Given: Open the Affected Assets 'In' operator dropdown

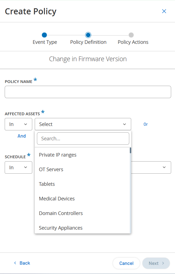Looking at the screenshot, I should (18, 124).
